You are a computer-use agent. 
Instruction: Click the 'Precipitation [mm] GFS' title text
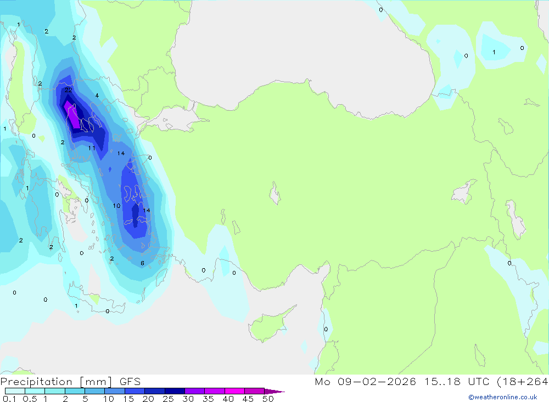click(x=70, y=382)
